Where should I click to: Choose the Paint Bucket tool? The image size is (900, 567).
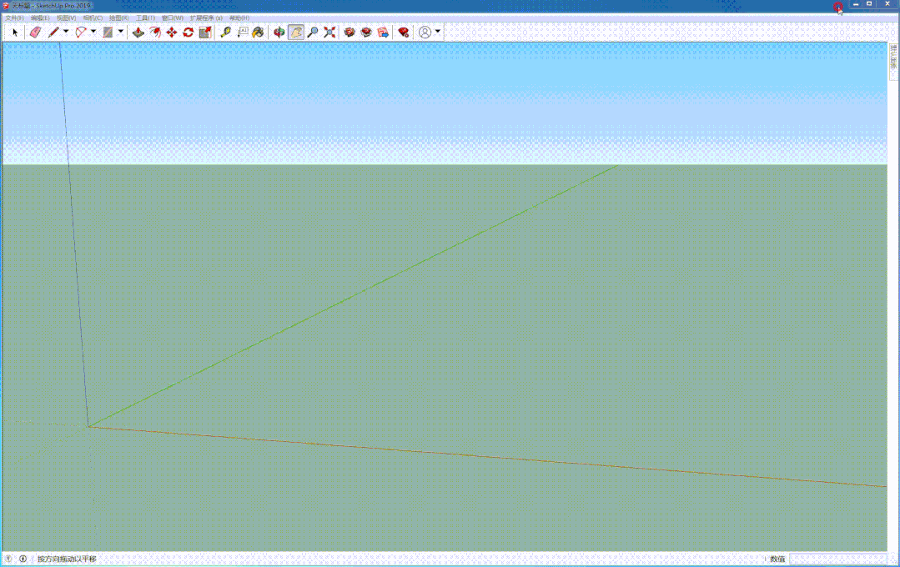click(x=259, y=33)
